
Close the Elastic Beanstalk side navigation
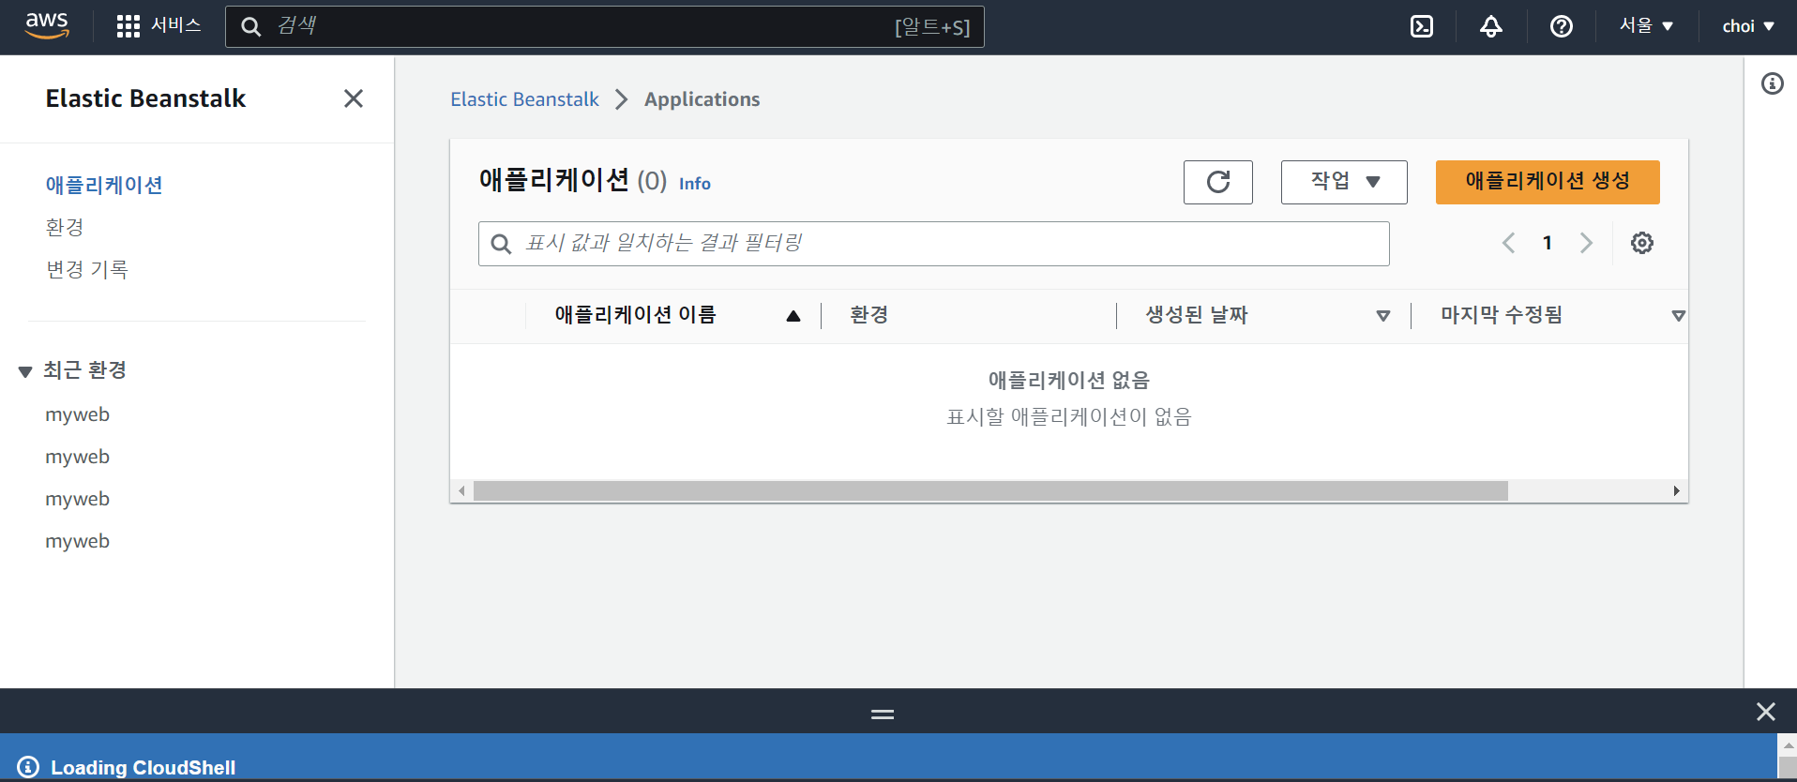(354, 98)
